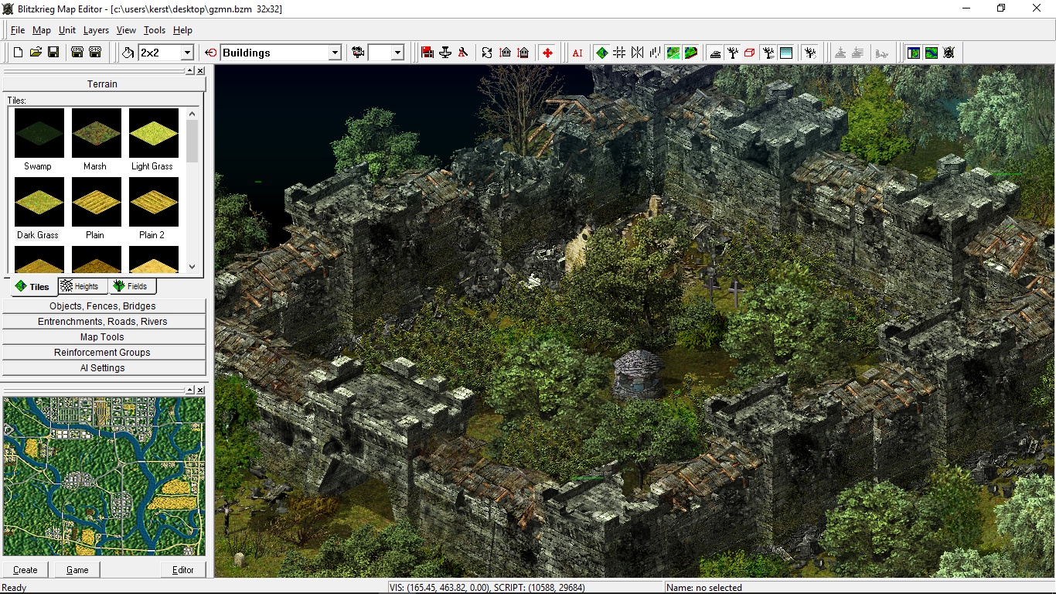Click tiles list scrollbar down arrow
Viewport: 1056px width, 594px height.
pyautogui.click(x=192, y=267)
